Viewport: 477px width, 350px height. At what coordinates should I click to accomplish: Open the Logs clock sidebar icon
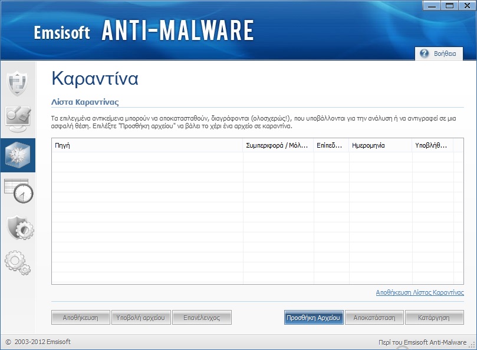[x=18, y=191]
